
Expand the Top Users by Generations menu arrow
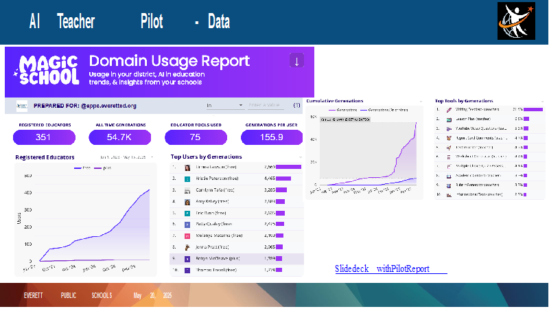pyautogui.click(x=301, y=157)
